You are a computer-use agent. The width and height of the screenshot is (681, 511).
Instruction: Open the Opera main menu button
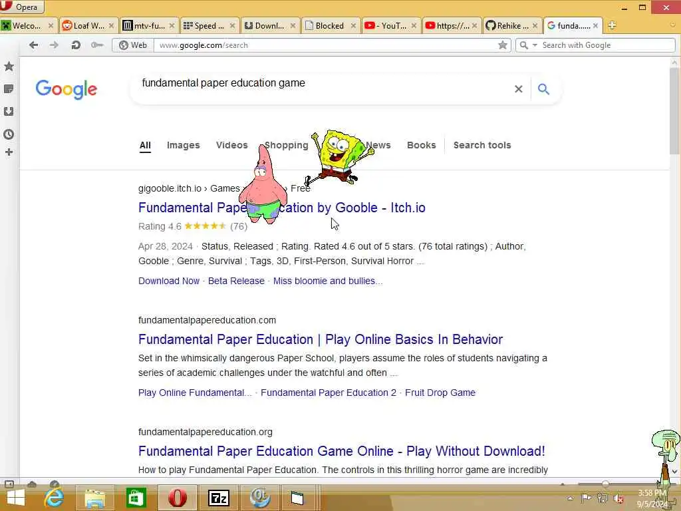tap(22, 7)
